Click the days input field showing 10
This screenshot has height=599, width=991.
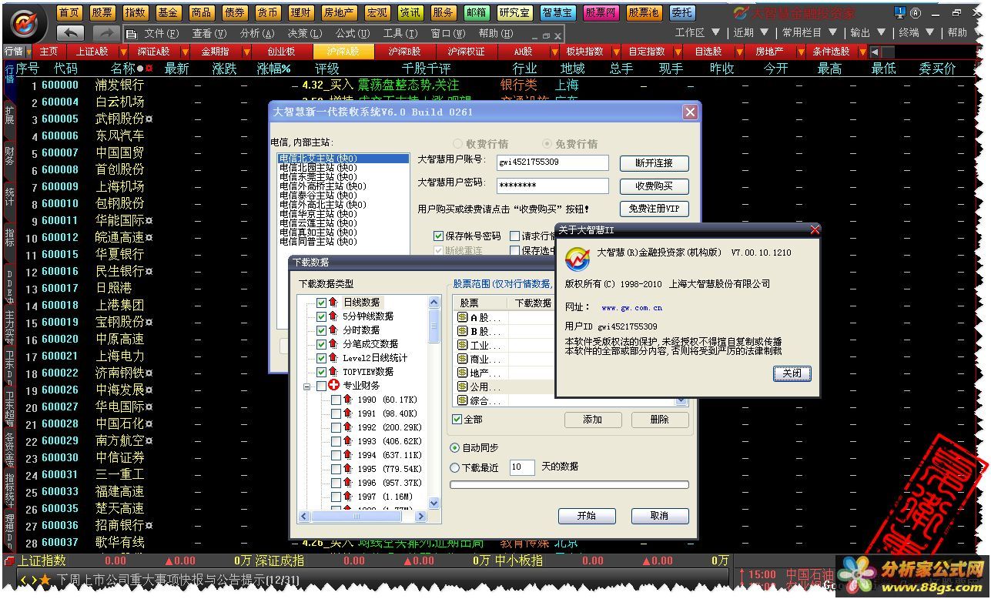(x=521, y=467)
